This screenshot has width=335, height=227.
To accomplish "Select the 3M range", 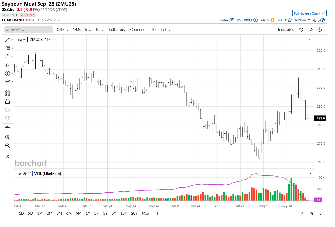I will [x=59, y=214].
